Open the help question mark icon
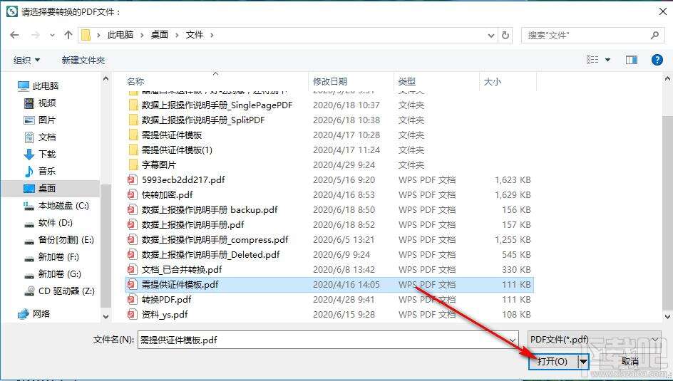 [657, 60]
